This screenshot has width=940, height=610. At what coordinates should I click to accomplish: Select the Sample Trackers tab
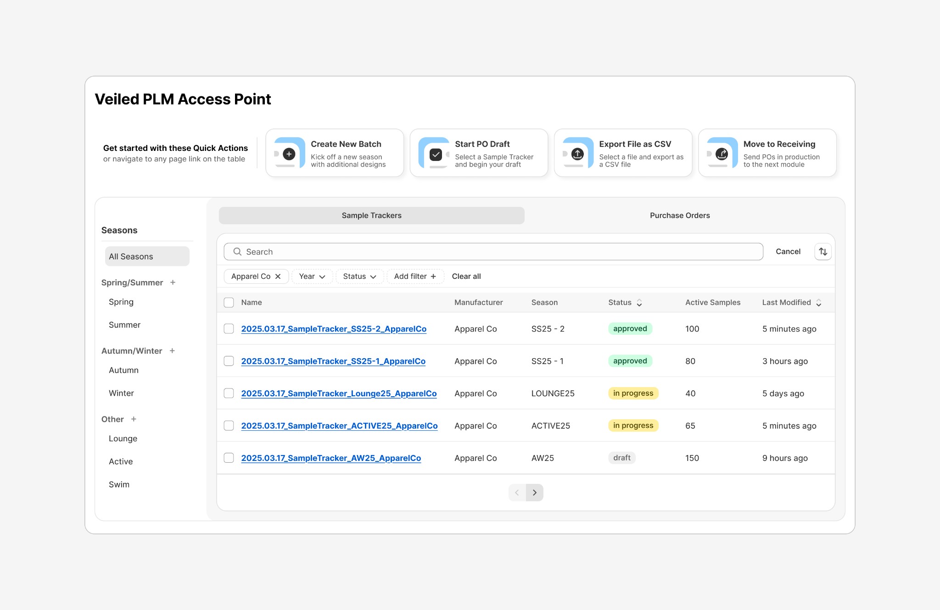coord(371,216)
